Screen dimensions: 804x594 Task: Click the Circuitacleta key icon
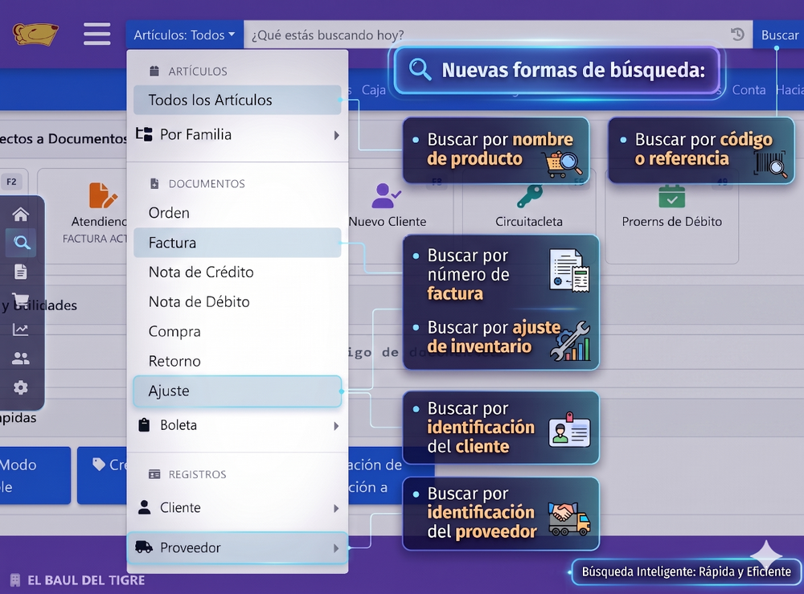[x=530, y=196]
